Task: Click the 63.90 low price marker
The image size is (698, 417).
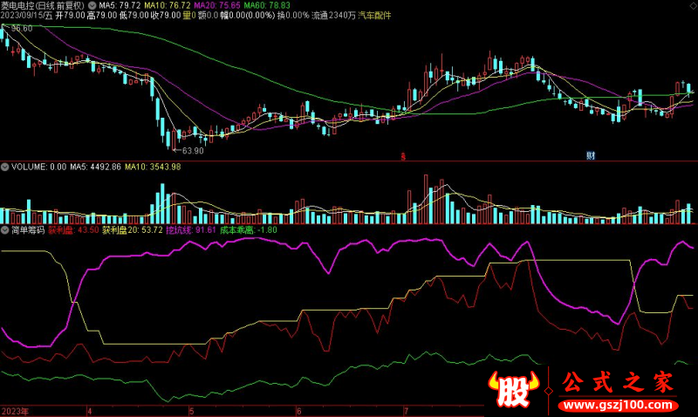Action: point(193,151)
